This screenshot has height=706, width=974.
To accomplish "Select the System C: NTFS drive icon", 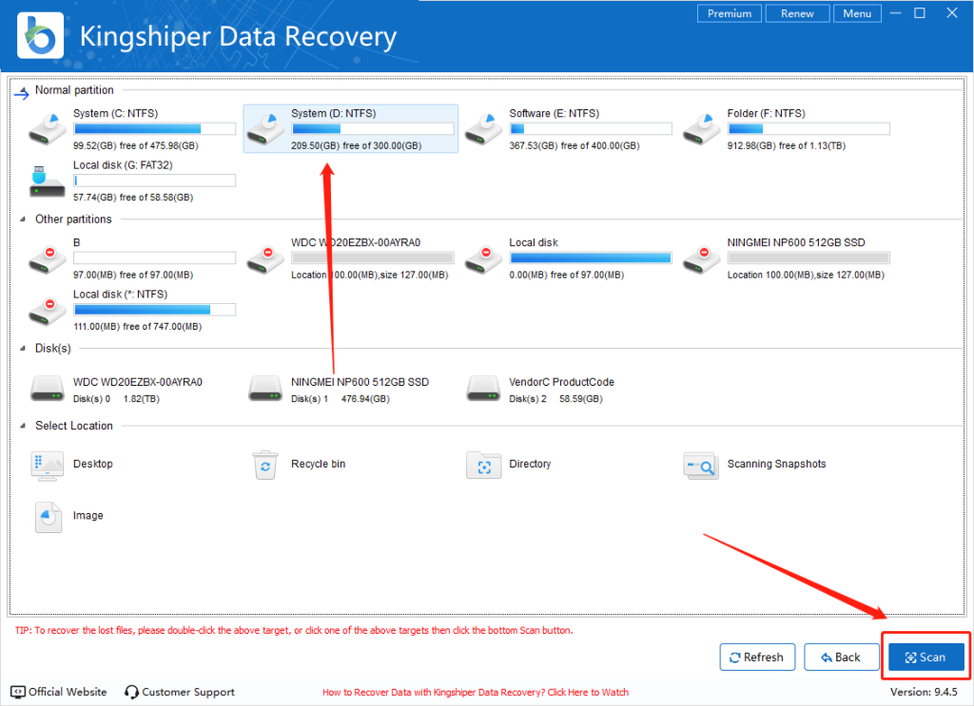I will point(48,129).
